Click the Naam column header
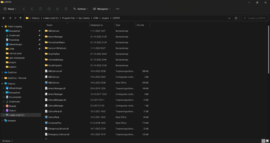270x143 pixels. point(50,25)
